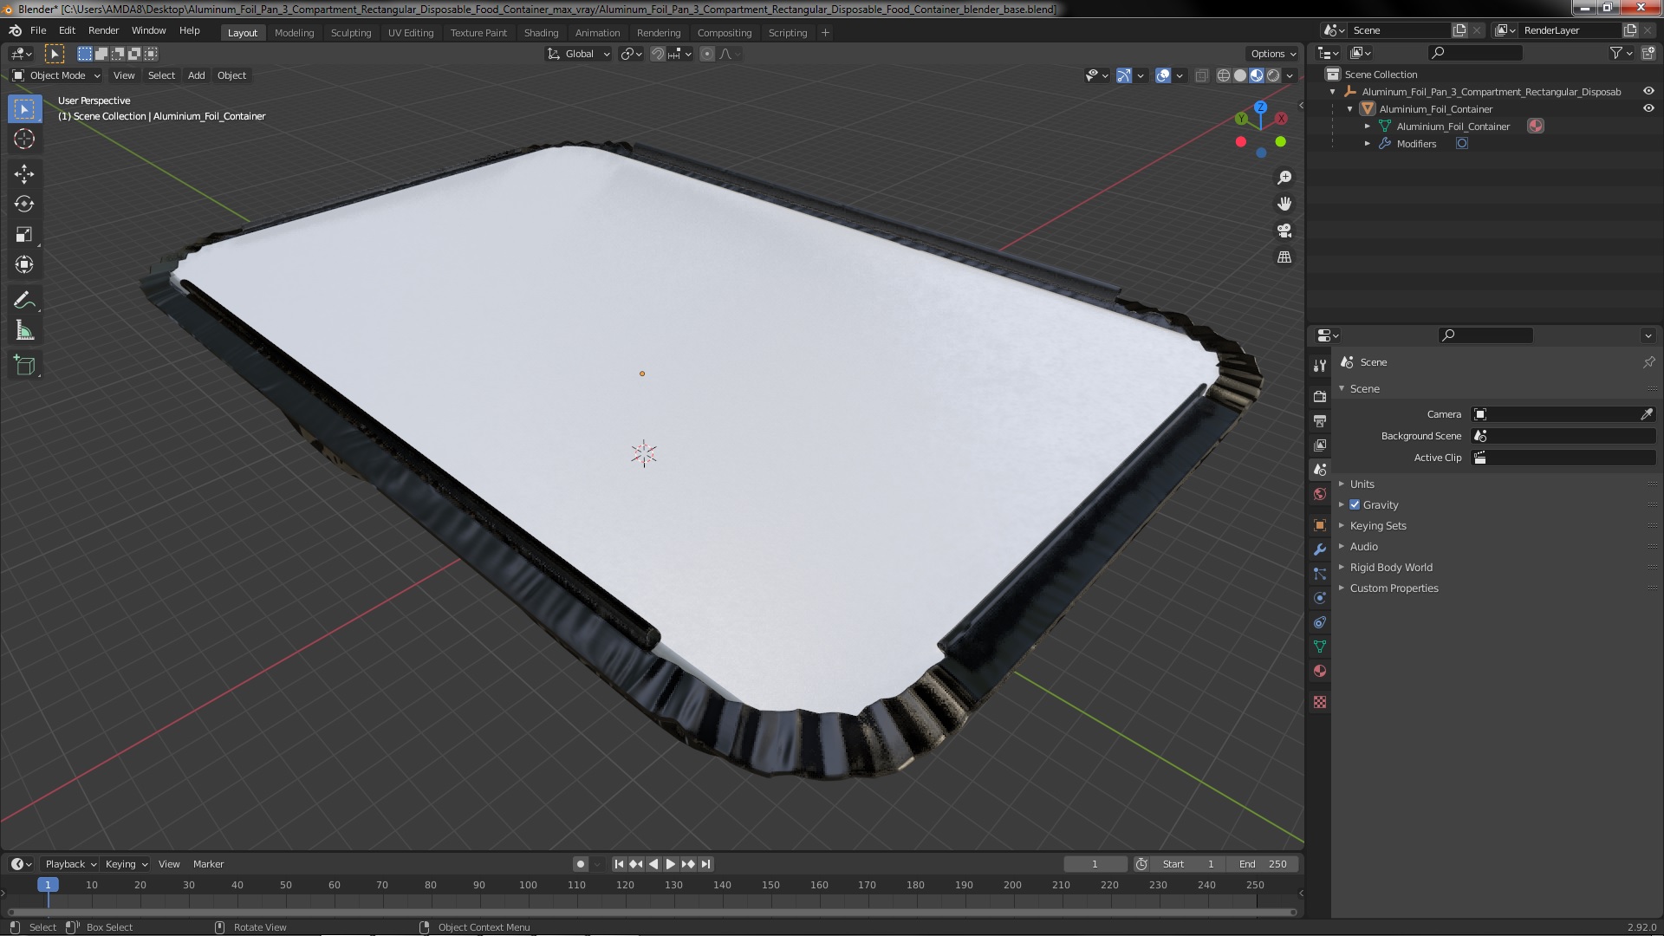Expand the Modifiers tree item
1664x936 pixels.
point(1368,144)
